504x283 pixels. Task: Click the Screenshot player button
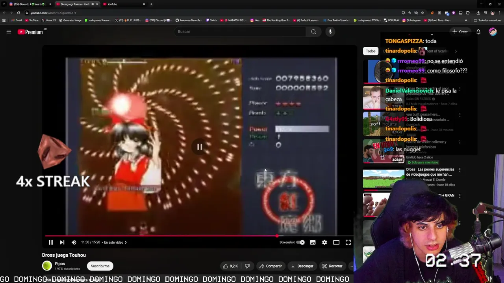pyautogui.click(x=287, y=243)
